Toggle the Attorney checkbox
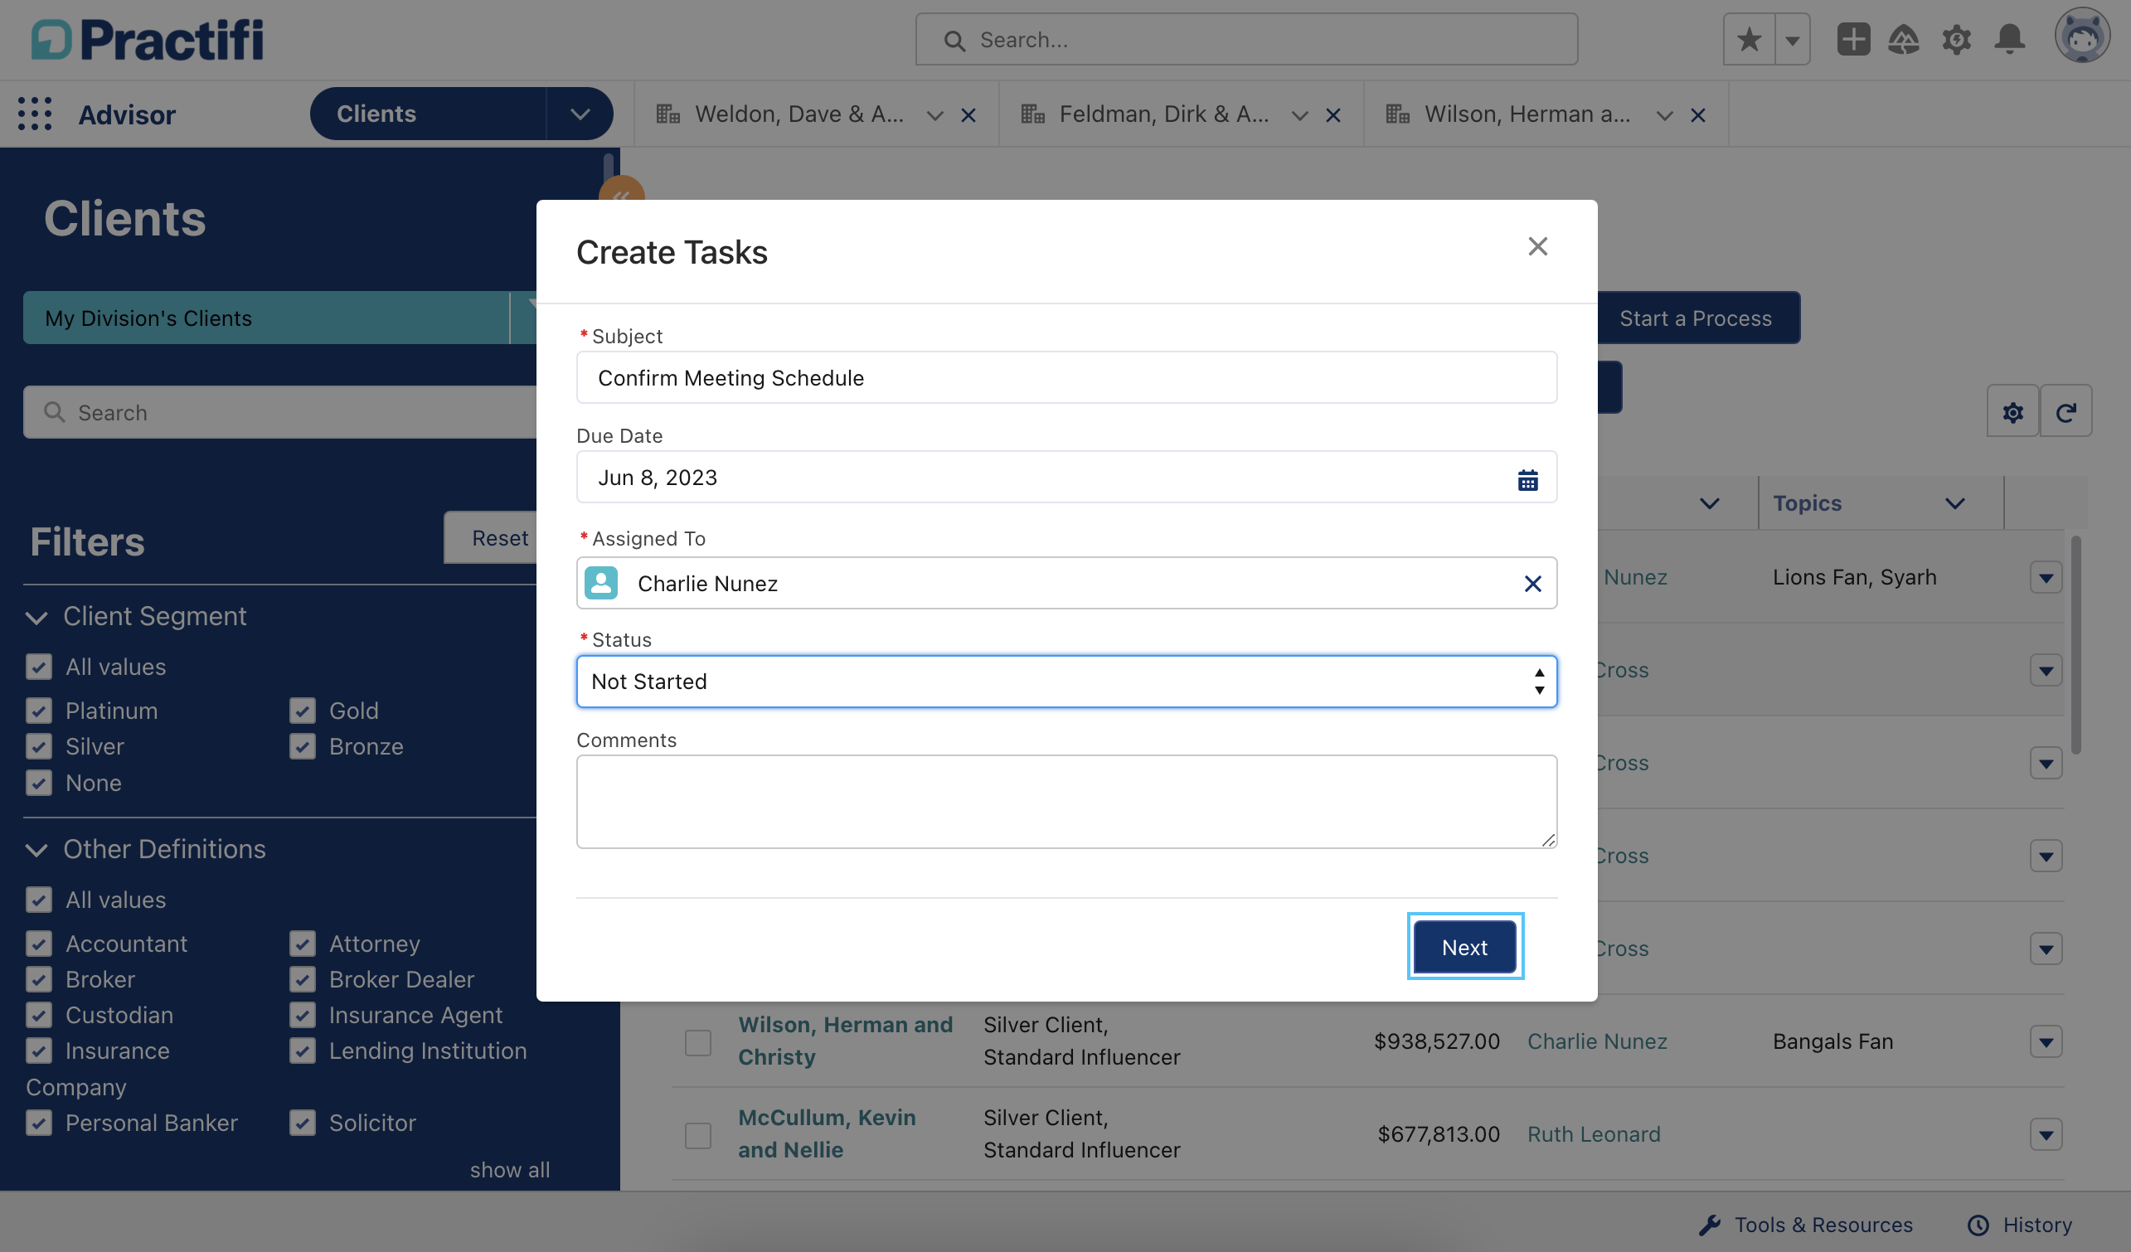This screenshot has height=1252, width=2131. pyautogui.click(x=302, y=944)
